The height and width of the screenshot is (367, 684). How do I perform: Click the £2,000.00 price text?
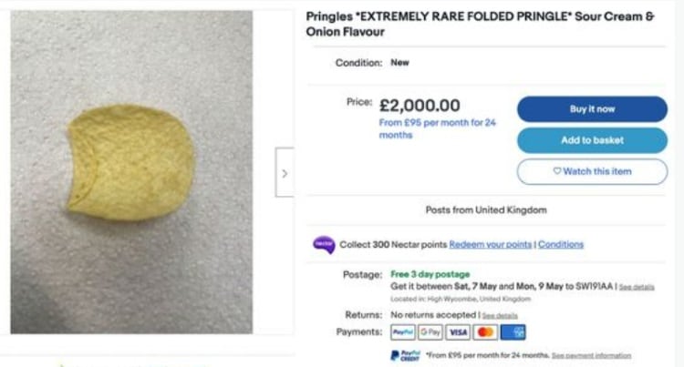(420, 106)
